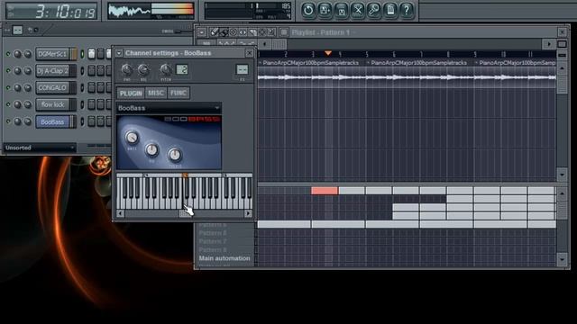Select the Main automation track label
The height and width of the screenshot is (324, 577).
(x=224, y=258)
